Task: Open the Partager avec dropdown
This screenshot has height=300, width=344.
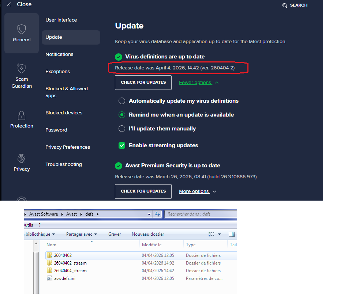Action: (81, 234)
